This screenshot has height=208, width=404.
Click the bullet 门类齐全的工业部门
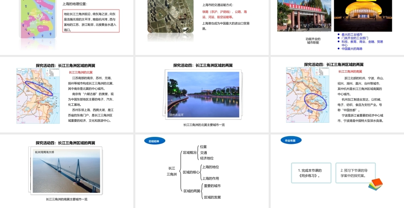pos(355,38)
